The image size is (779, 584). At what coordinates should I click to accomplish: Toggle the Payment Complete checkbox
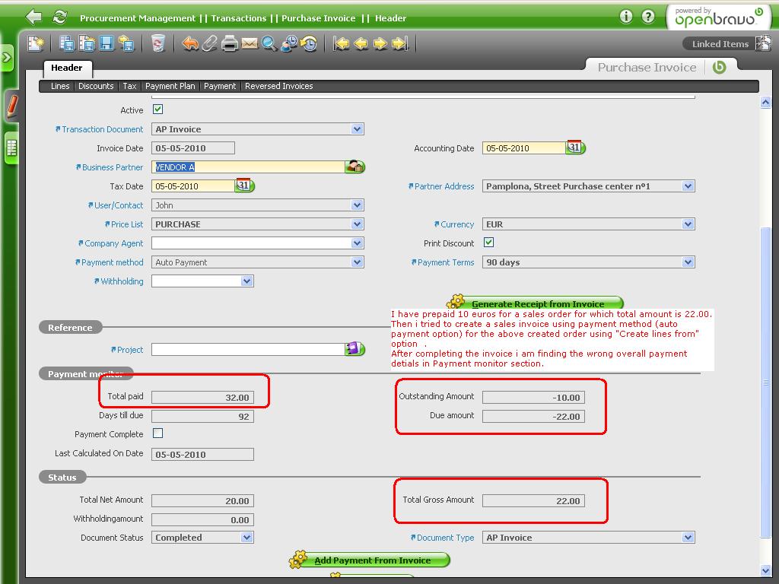pos(158,433)
